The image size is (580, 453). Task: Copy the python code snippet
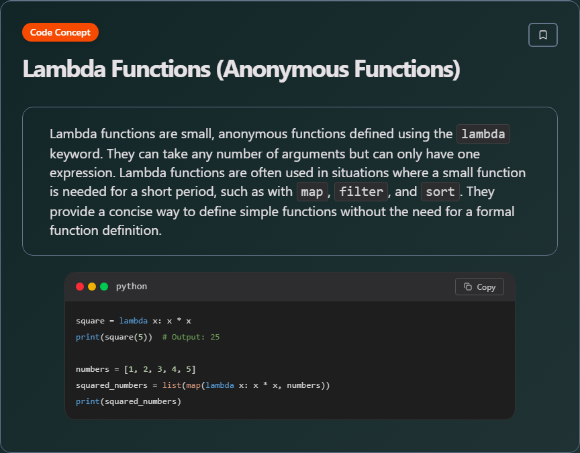click(479, 287)
